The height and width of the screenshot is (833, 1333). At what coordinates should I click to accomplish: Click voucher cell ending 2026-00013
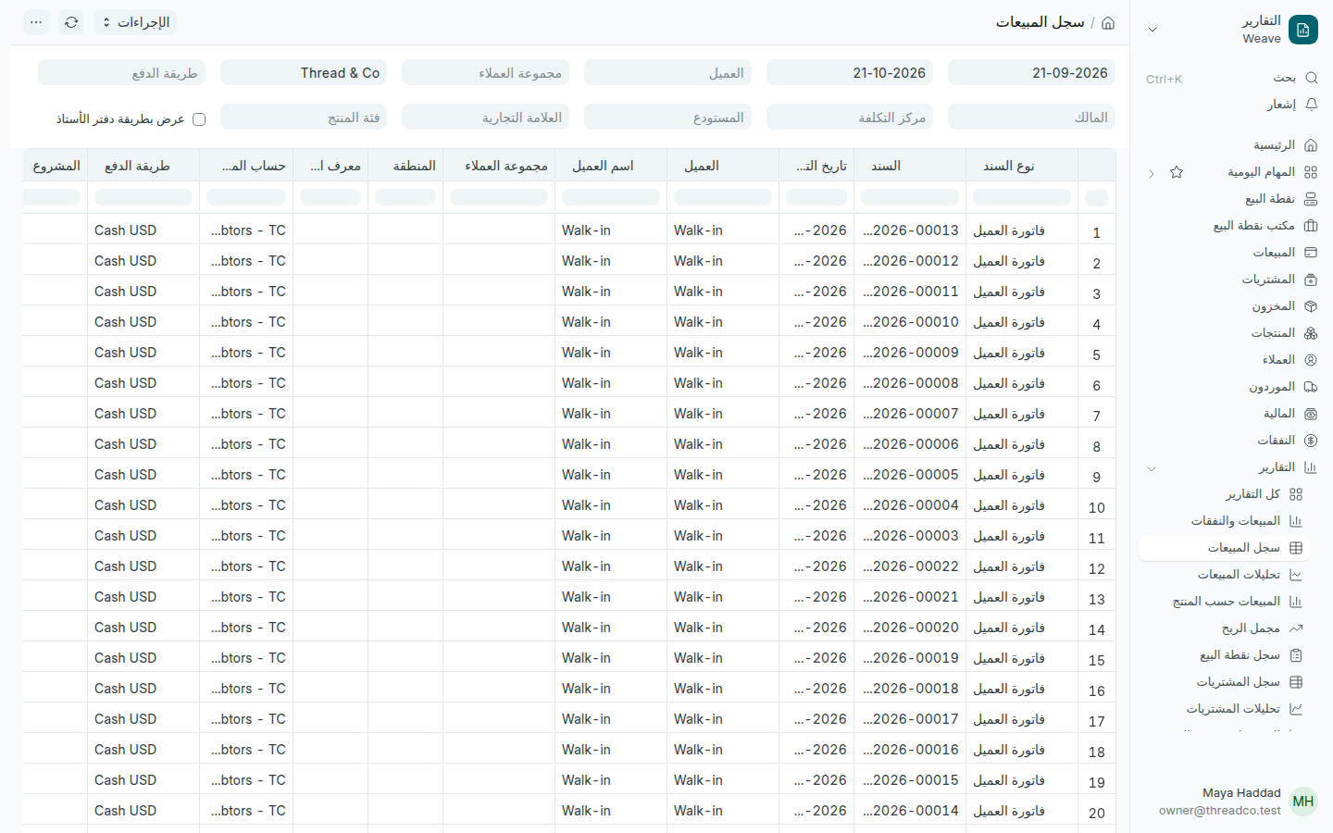[x=910, y=230]
